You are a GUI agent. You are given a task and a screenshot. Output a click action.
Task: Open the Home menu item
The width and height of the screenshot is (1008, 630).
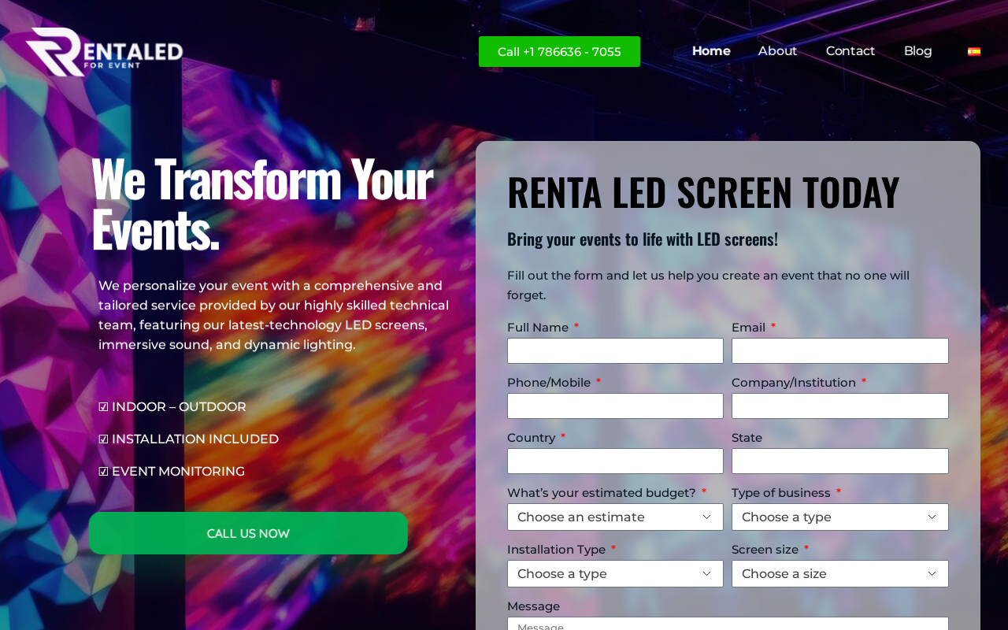click(711, 51)
